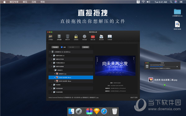The height and width of the screenshot is (116, 186).
Task: Open the 帮助 menu in menu bar
Action: (43, 2)
